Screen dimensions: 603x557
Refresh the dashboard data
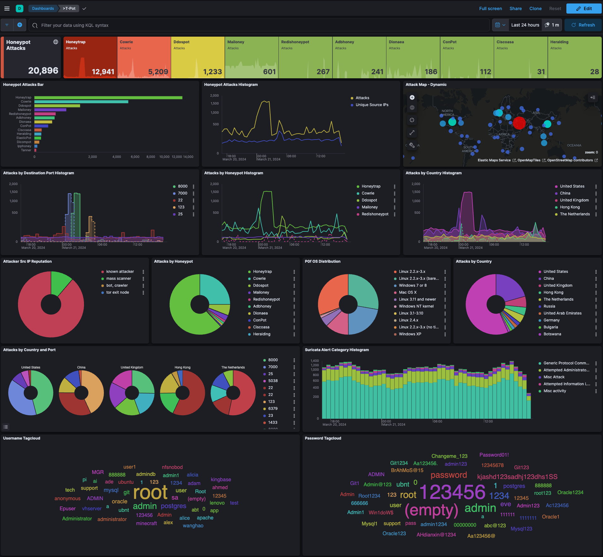tap(583, 25)
